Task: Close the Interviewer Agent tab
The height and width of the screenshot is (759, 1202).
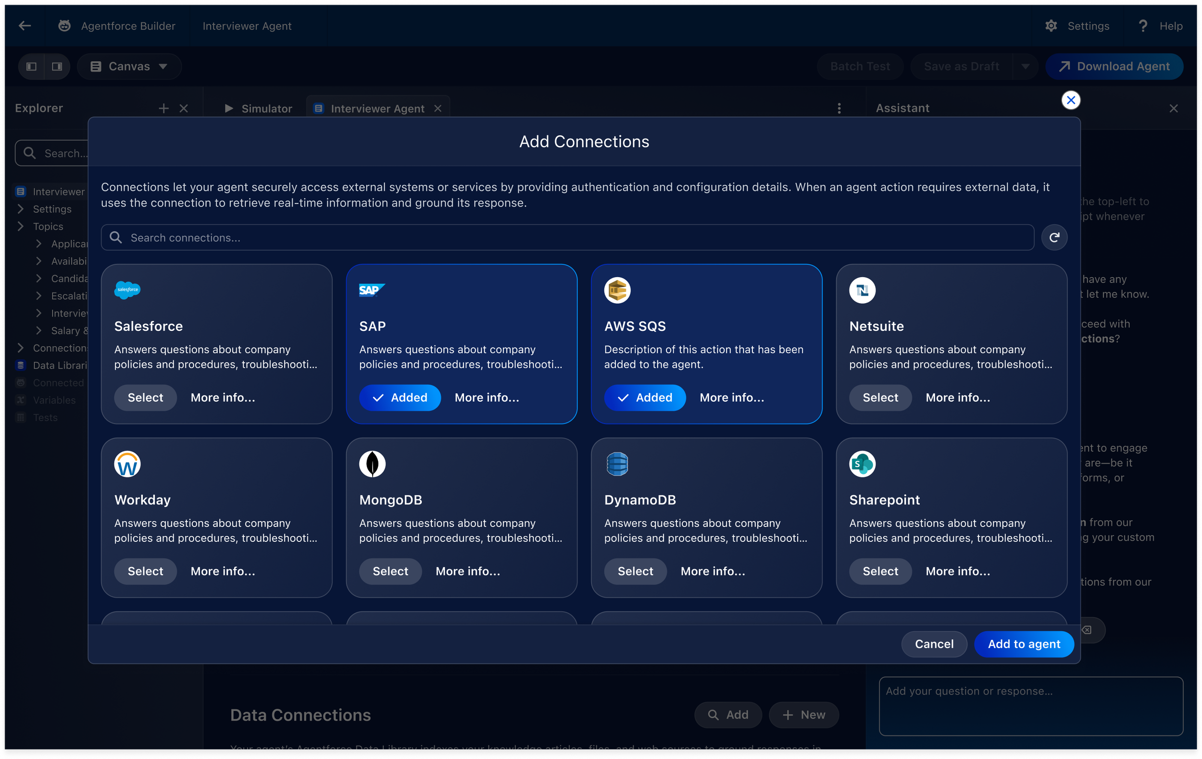Action: (438, 108)
